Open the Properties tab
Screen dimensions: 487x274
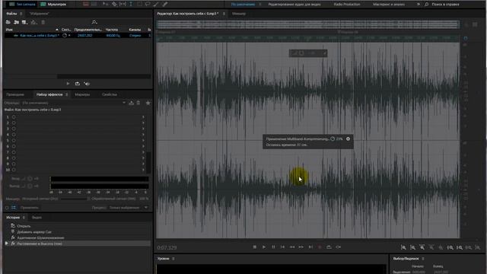[x=110, y=94]
